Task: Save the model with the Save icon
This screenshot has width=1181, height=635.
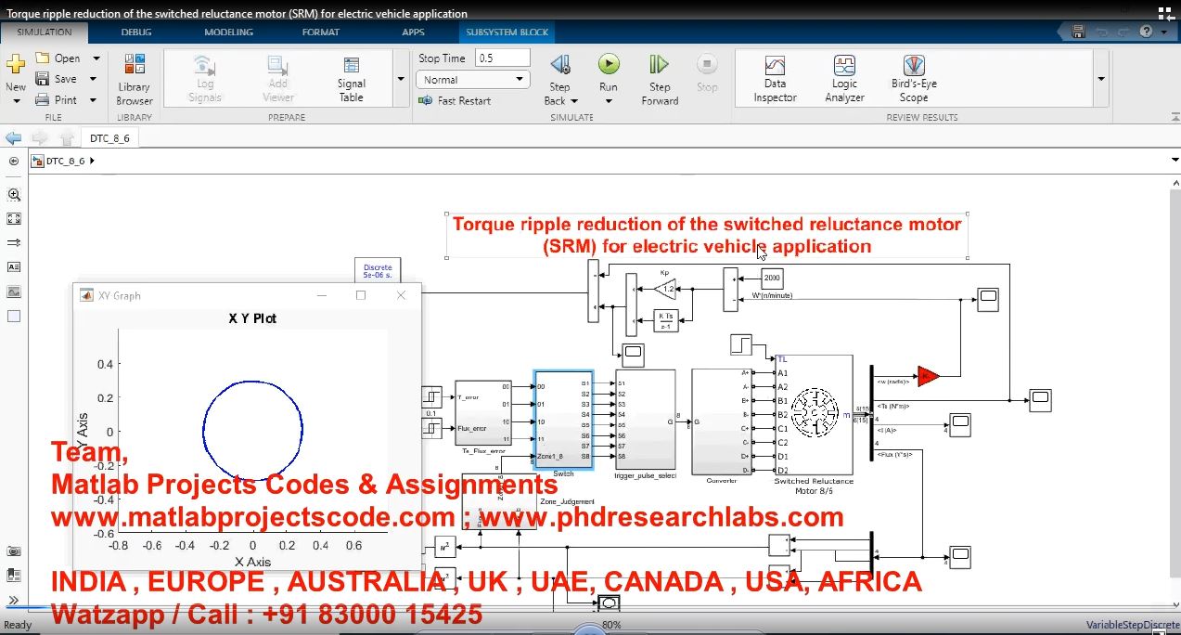Action: (x=42, y=79)
